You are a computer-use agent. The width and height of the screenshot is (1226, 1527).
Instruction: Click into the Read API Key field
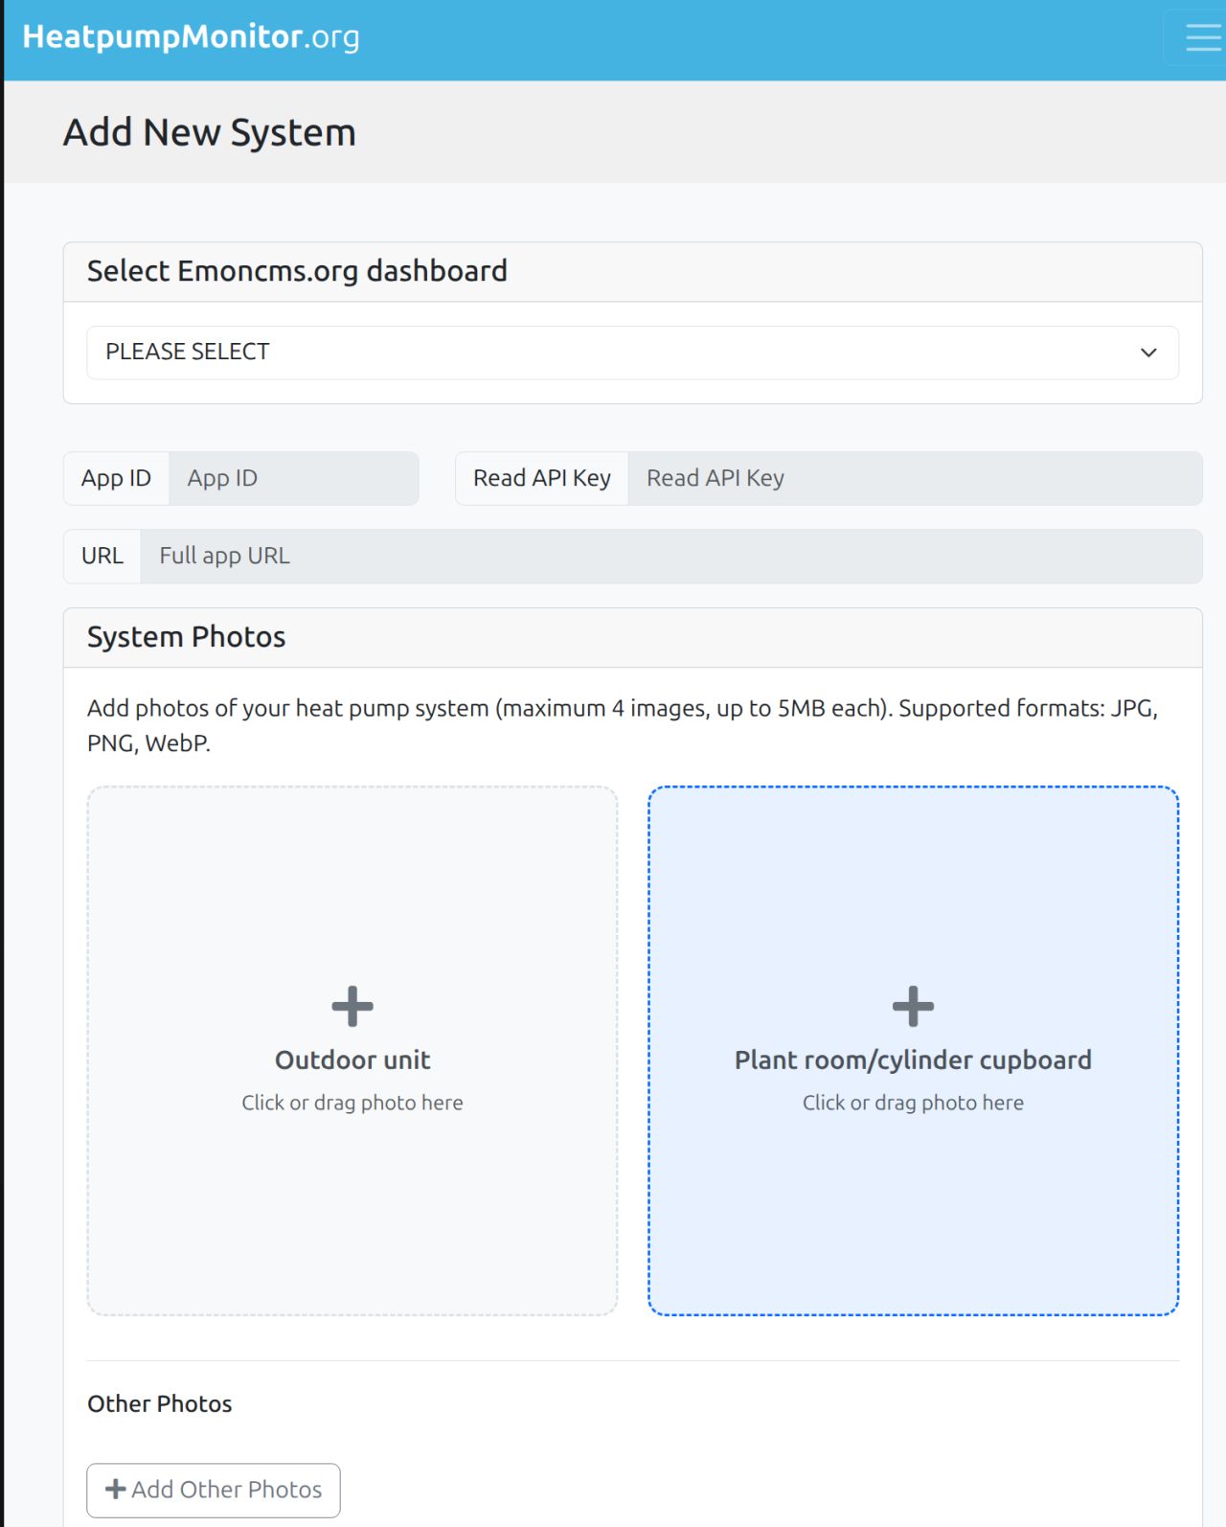(914, 478)
